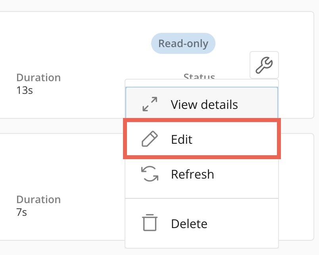Click the Status column label
The width and height of the screenshot is (319, 255).
(199, 76)
